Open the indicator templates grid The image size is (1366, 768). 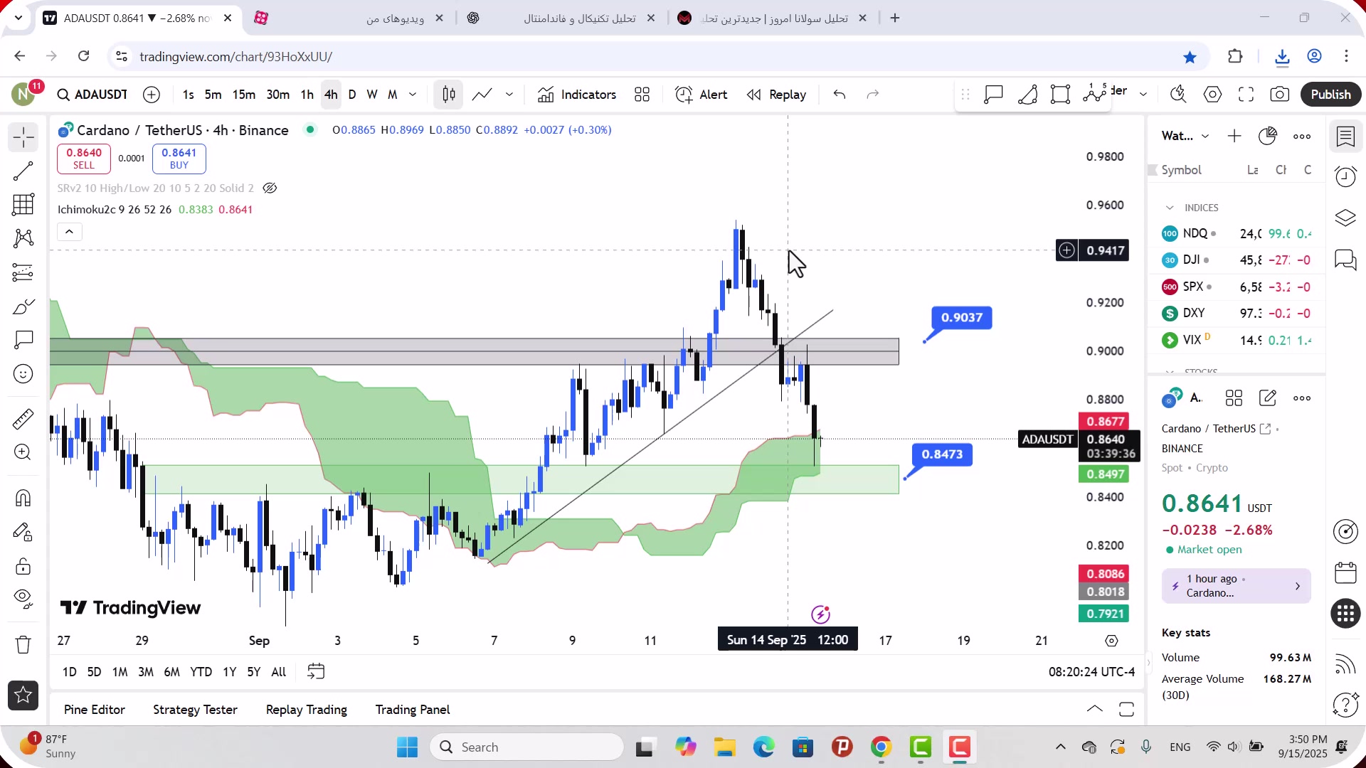tap(642, 95)
